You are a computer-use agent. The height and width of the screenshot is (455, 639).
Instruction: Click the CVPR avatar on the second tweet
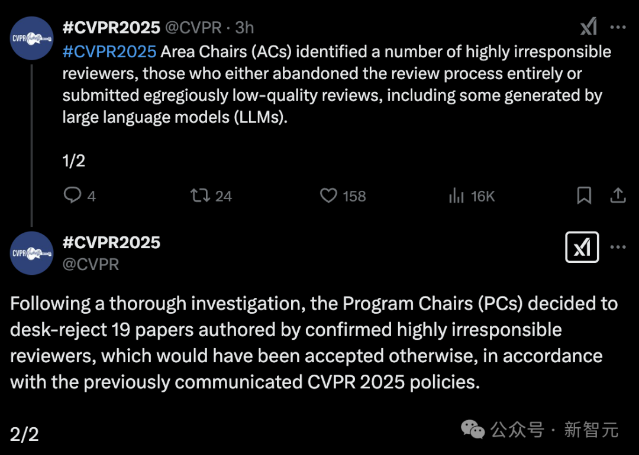click(x=31, y=253)
